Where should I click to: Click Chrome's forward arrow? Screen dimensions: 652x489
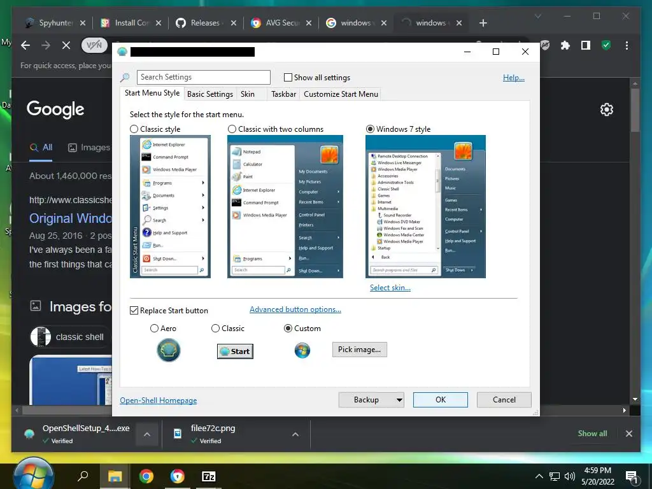point(46,45)
